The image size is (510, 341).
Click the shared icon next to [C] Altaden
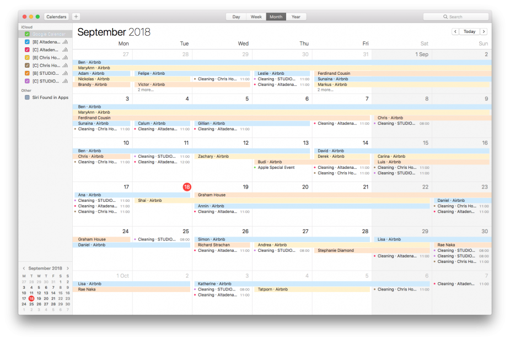(65, 50)
